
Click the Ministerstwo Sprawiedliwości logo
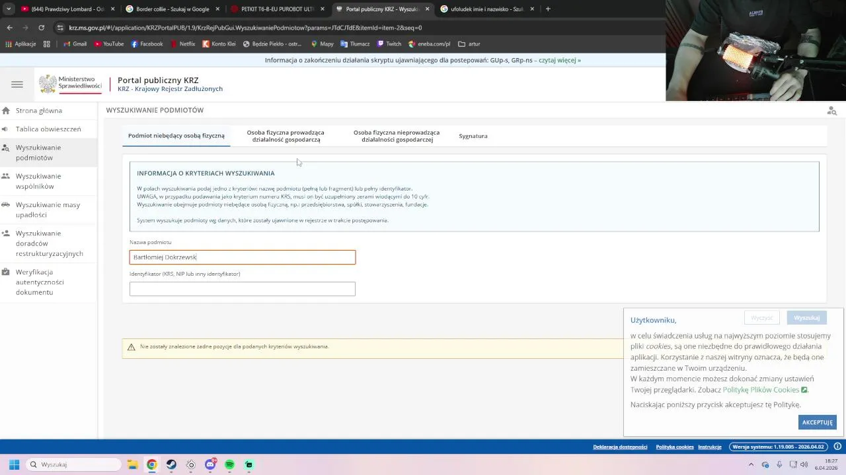[x=70, y=84]
